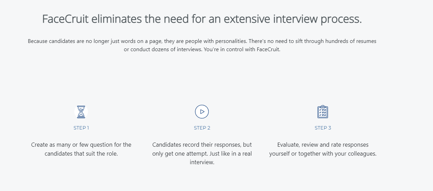Click "Candidates record their responses" text
Screen dimensions: 433x191
pyautogui.click(x=202, y=145)
